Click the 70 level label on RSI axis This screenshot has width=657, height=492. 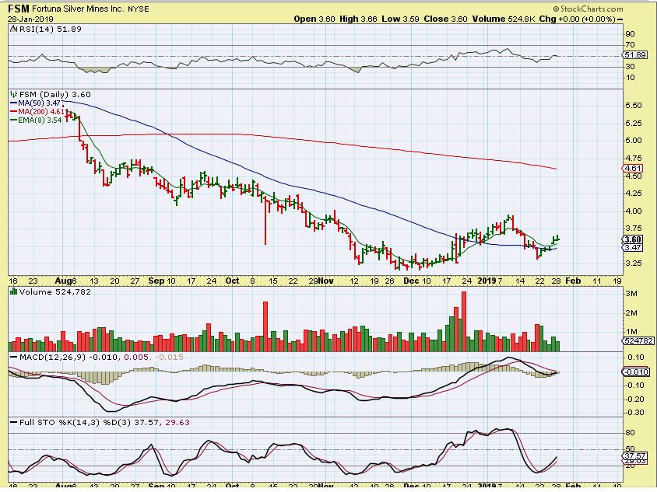(x=630, y=45)
